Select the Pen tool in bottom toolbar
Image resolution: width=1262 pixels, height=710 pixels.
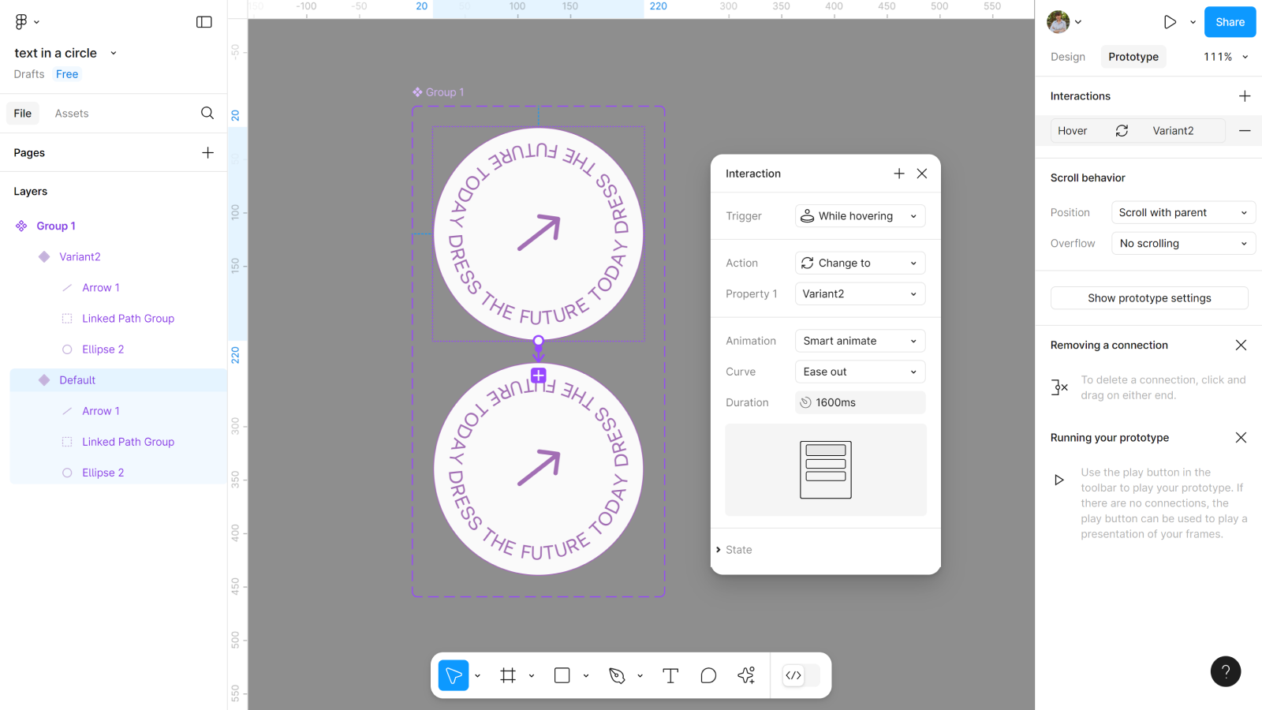[617, 675]
